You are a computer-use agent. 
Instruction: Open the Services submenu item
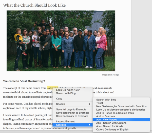point(72,125)
